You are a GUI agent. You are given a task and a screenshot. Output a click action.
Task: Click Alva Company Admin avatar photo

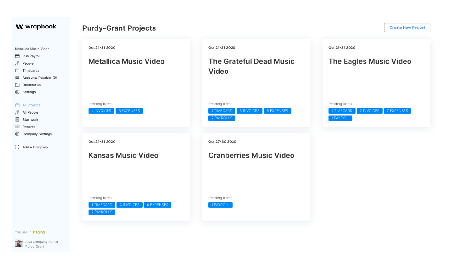tap(19, 243)
